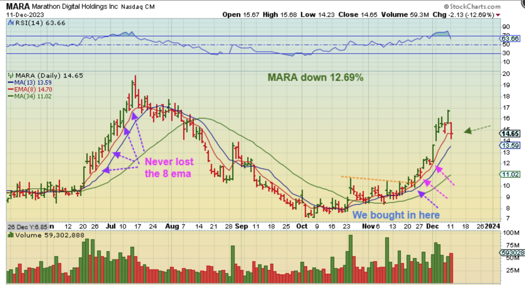Click the 13.59 moving average tag on price axis
525x285 pixels.
pos(510,145)
